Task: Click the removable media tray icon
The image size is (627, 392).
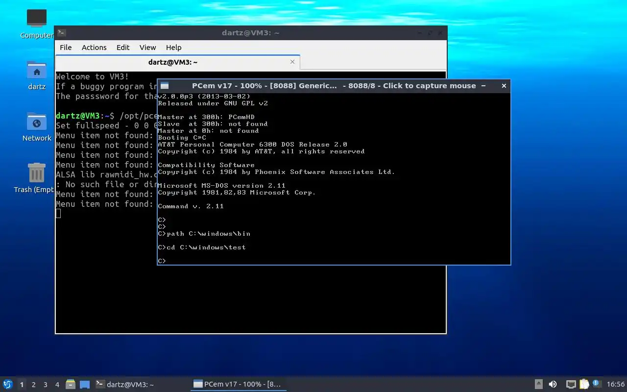Action: pyautogui.click(x=539, y=384)
